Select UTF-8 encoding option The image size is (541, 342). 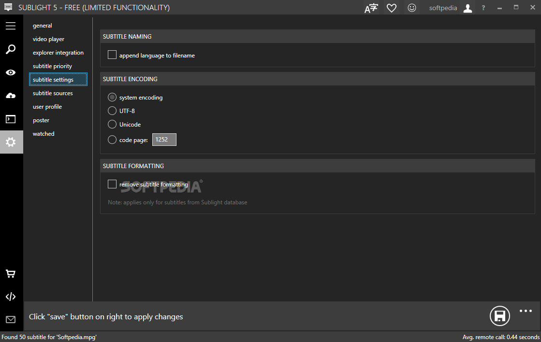coord(112,111)
